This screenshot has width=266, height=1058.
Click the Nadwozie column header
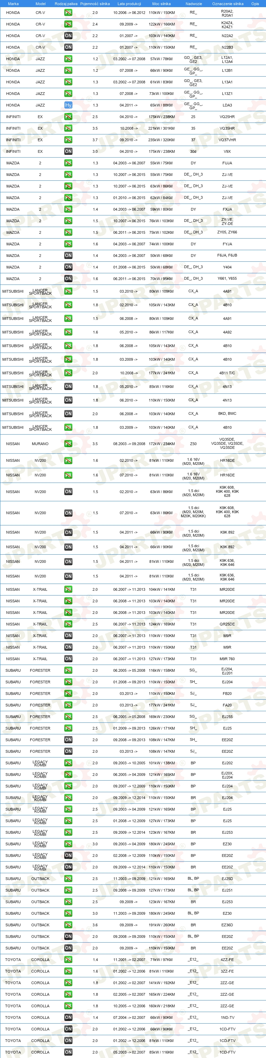193,4
